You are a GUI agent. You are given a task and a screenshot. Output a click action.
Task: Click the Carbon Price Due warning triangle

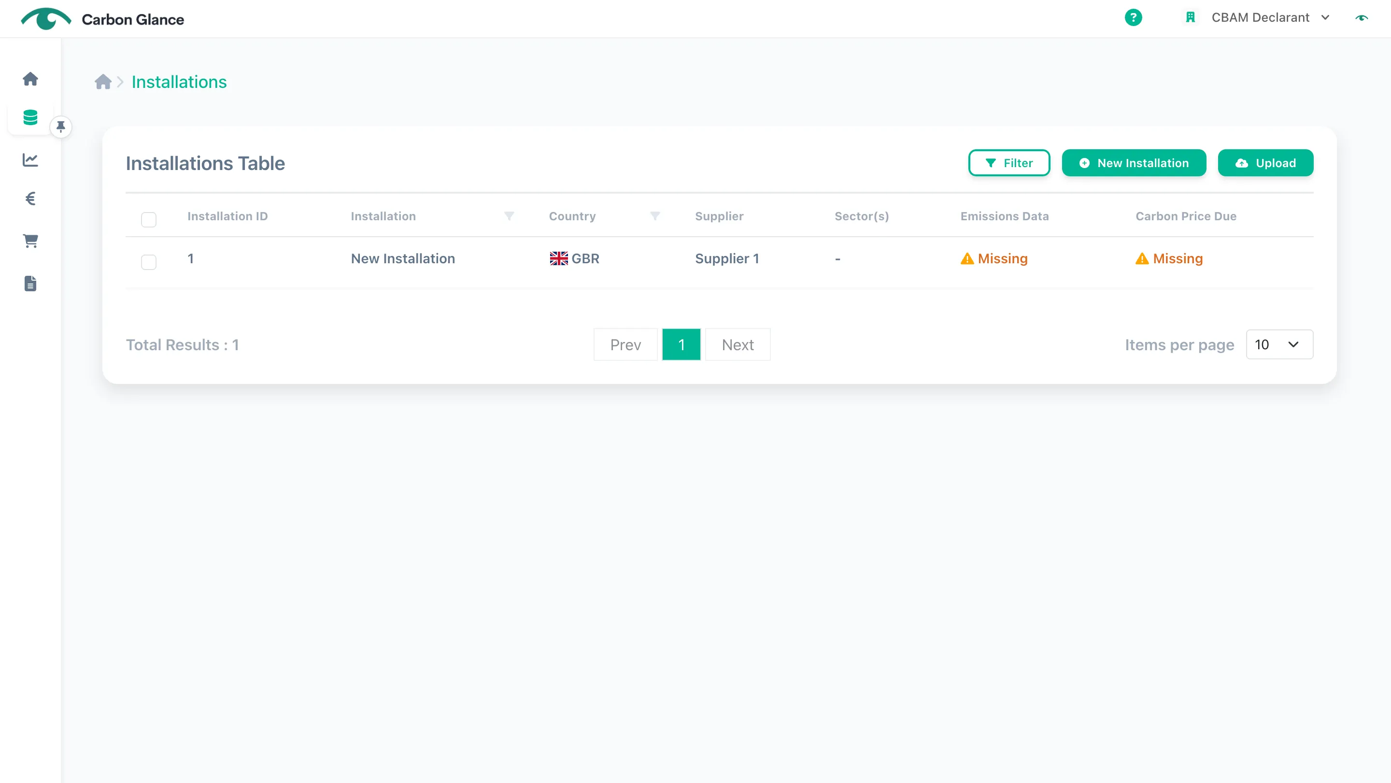click(1142, 258)
